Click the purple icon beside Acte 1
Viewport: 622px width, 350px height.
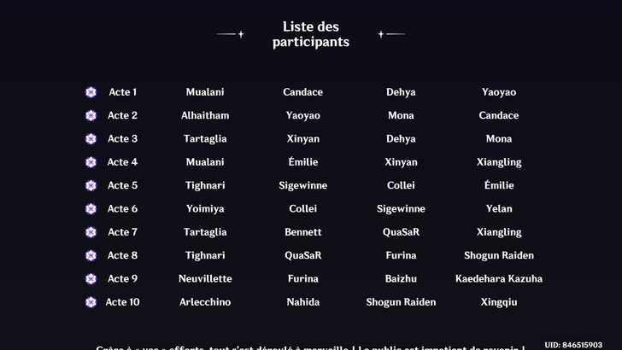[91, 92]
